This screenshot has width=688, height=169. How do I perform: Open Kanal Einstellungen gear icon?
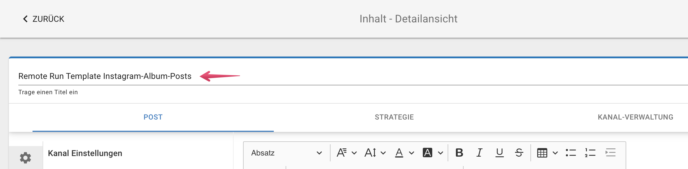point(25,158)
